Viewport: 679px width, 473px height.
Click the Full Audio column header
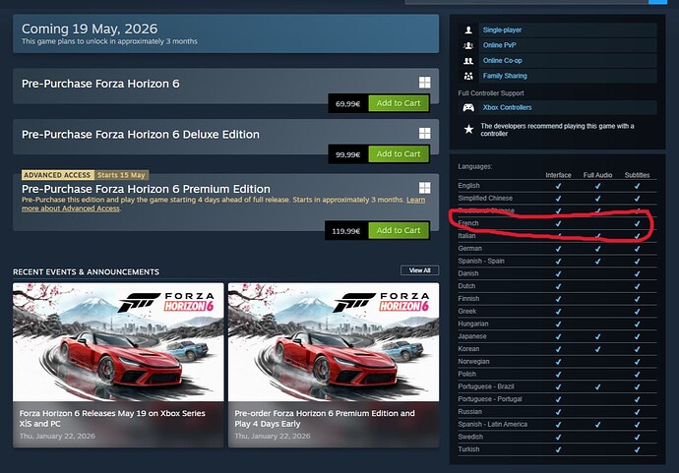pyautogui.click(x=597, y=175)
